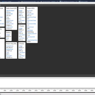Open X Panels Current link
Image resolution: width=95 pixels, height=95 pixels.
[x=21, y=14]
